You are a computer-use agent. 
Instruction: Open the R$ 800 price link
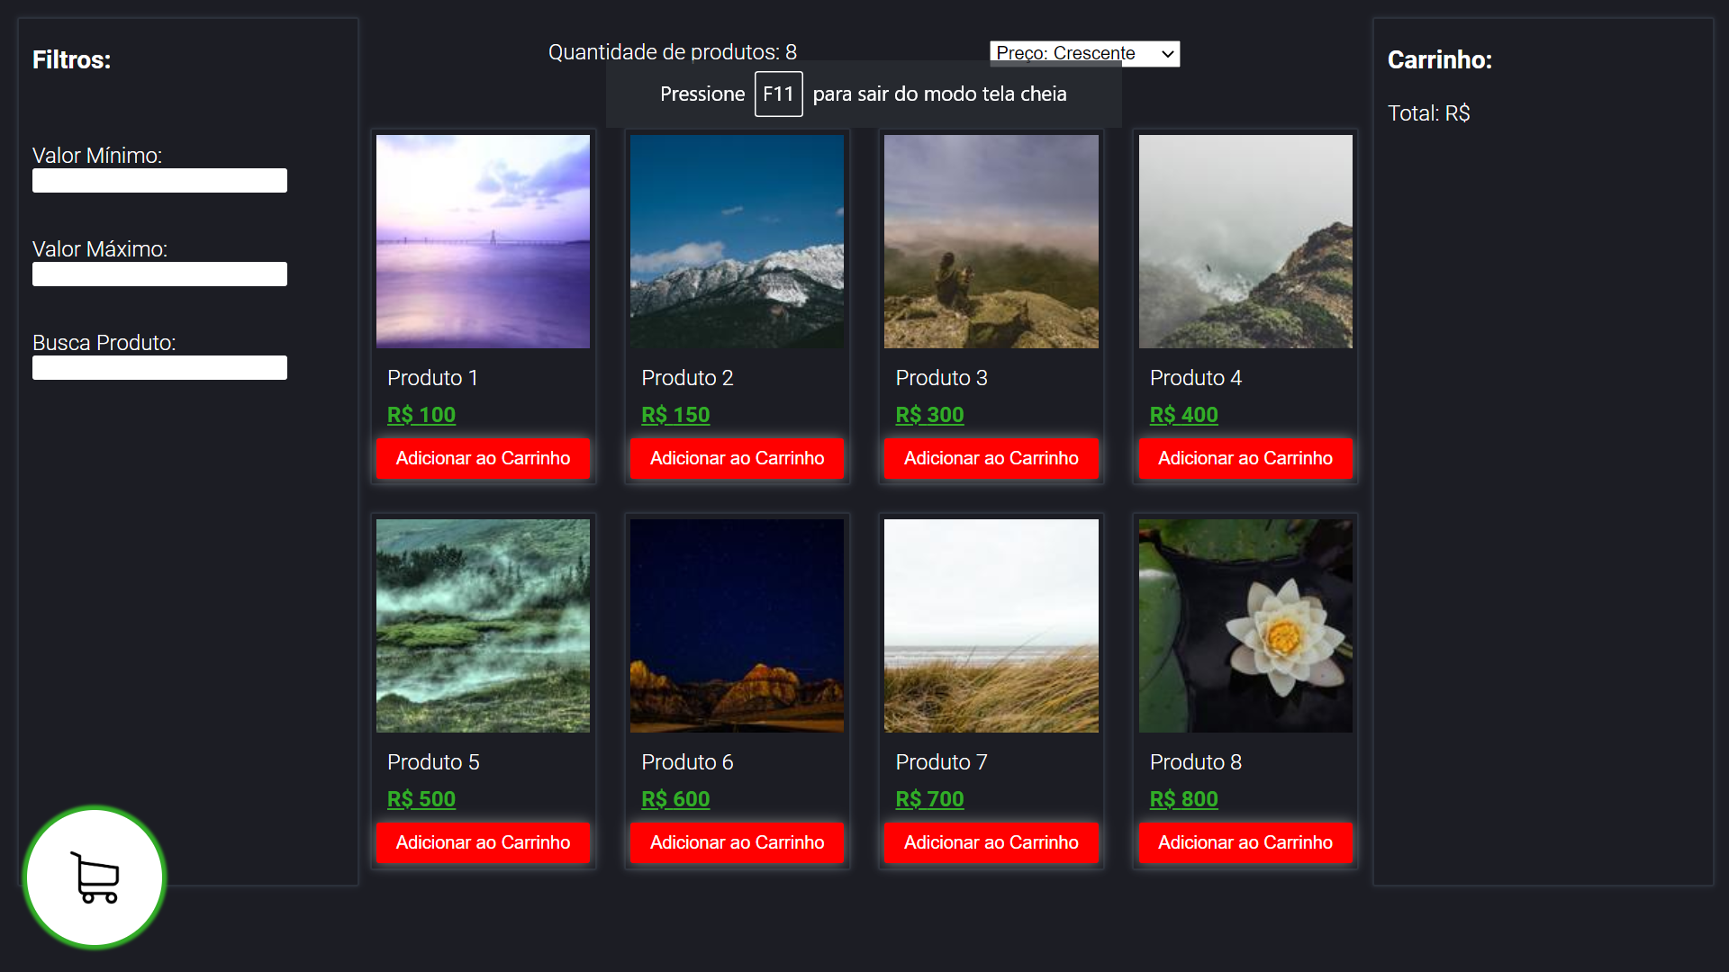tap(1183, 799)
